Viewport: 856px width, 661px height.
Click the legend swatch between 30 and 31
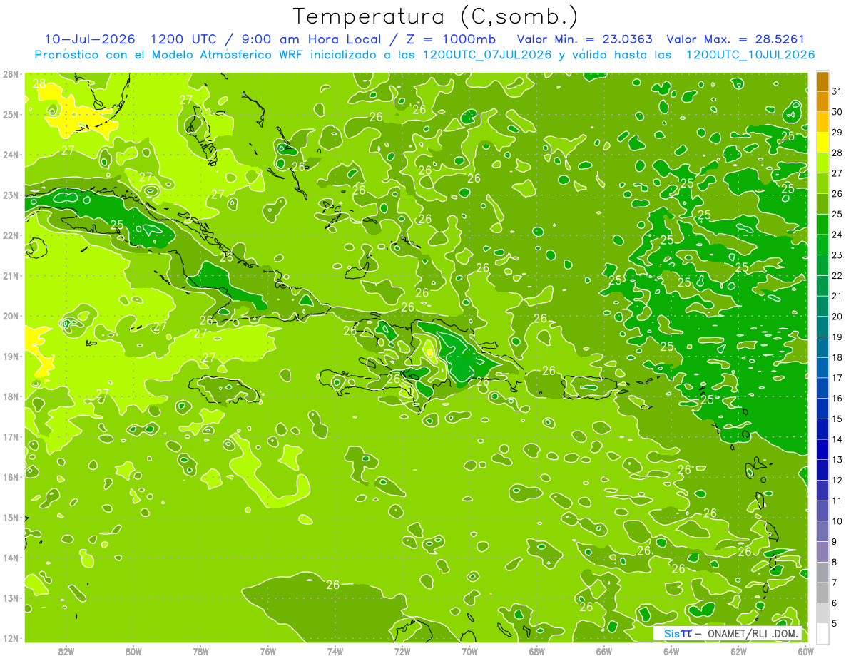pyautogui.click(x=822, y=102)
